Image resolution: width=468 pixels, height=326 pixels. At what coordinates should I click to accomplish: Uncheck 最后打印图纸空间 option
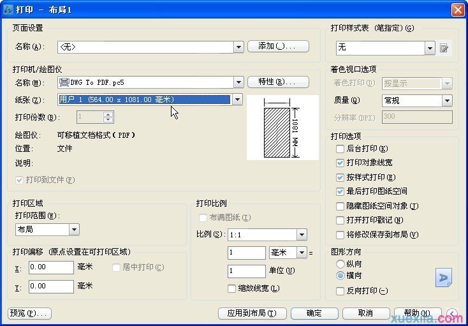pos(340,191)
